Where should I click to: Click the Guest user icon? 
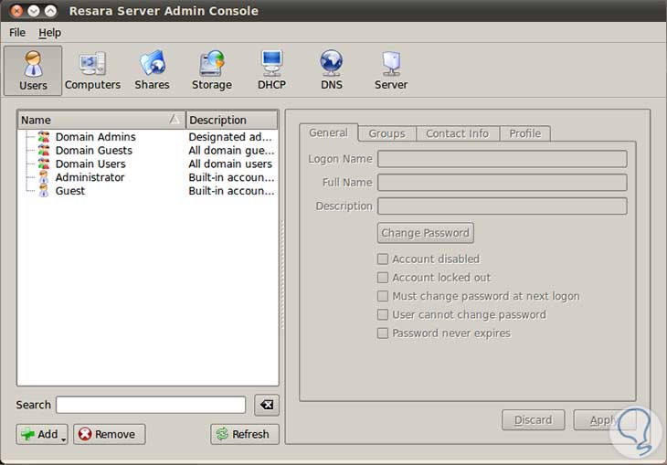pyautogui.click(x=43, y=191)
